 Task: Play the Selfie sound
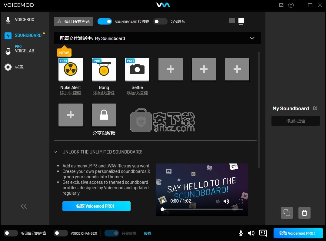[137, 69]
